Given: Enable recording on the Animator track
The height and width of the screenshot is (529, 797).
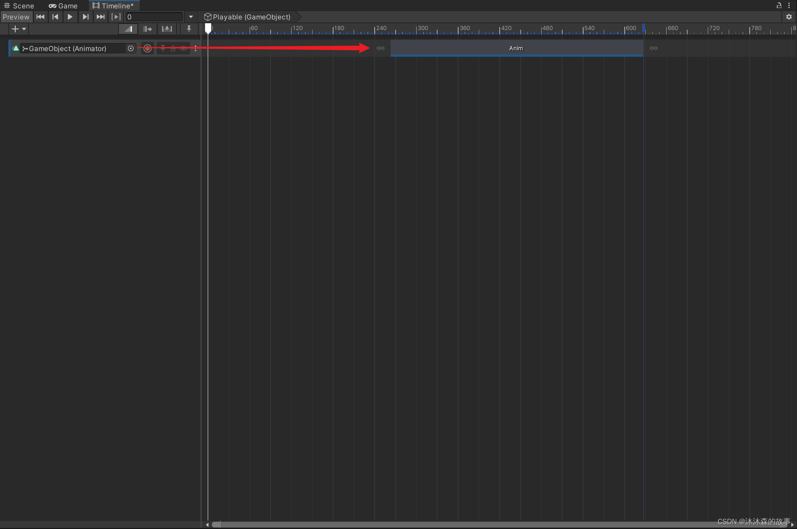Looking at the screenshot, I should 148,48.
